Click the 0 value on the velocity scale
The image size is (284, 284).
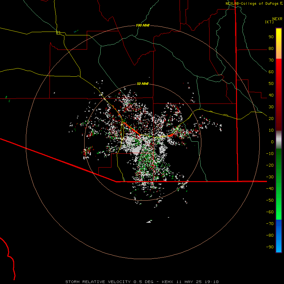coord(272,142)
